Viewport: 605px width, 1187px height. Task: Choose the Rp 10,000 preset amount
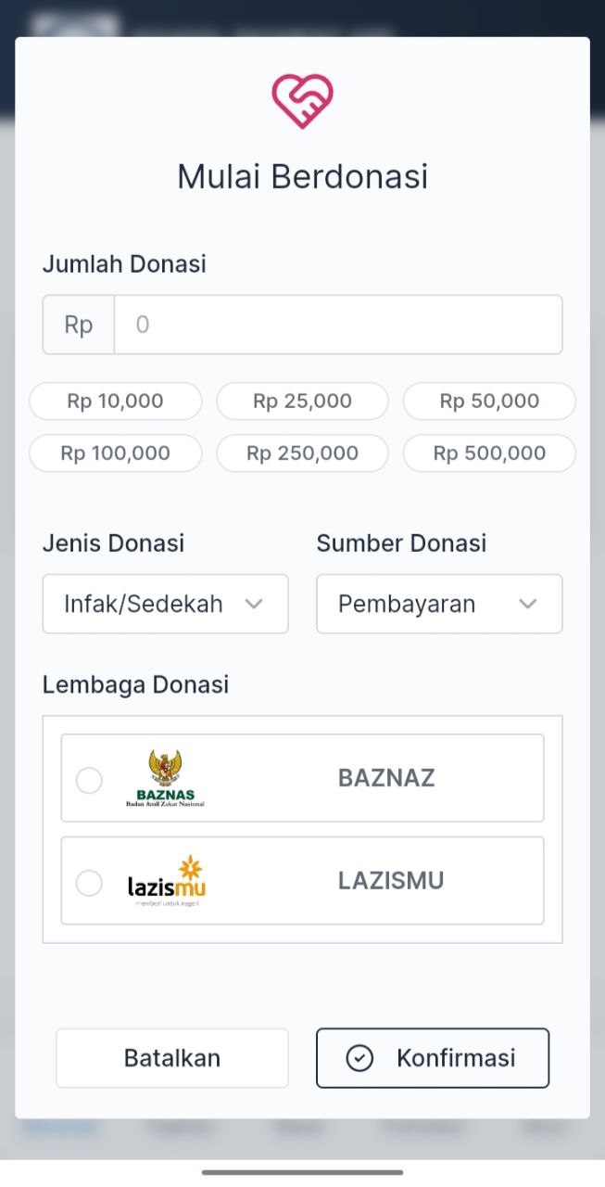click(116, 402)
